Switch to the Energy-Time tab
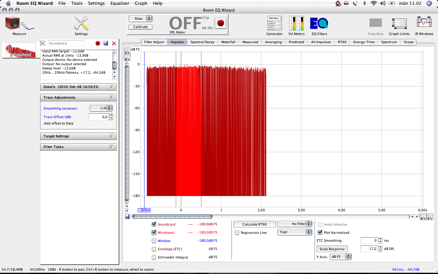438x274 pixels. point(364,42)
